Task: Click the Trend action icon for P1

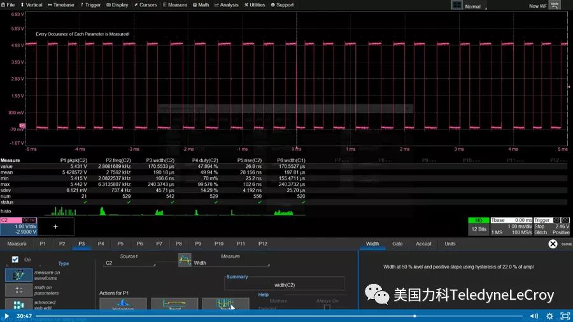Action: 174,304
